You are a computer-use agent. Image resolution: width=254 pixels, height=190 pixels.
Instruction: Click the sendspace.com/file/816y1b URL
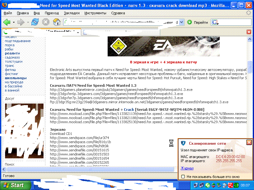click(80, 142)
